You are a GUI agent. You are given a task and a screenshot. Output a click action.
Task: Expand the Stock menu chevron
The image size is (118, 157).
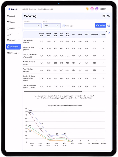pos(19,34)
